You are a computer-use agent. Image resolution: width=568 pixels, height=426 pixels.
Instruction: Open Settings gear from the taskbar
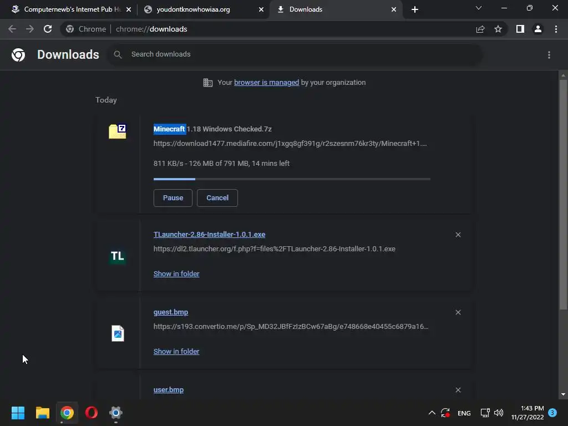[116, 413]
